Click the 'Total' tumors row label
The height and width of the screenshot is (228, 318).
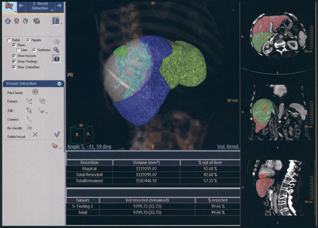pyautogui.click(x=83, y=213)
